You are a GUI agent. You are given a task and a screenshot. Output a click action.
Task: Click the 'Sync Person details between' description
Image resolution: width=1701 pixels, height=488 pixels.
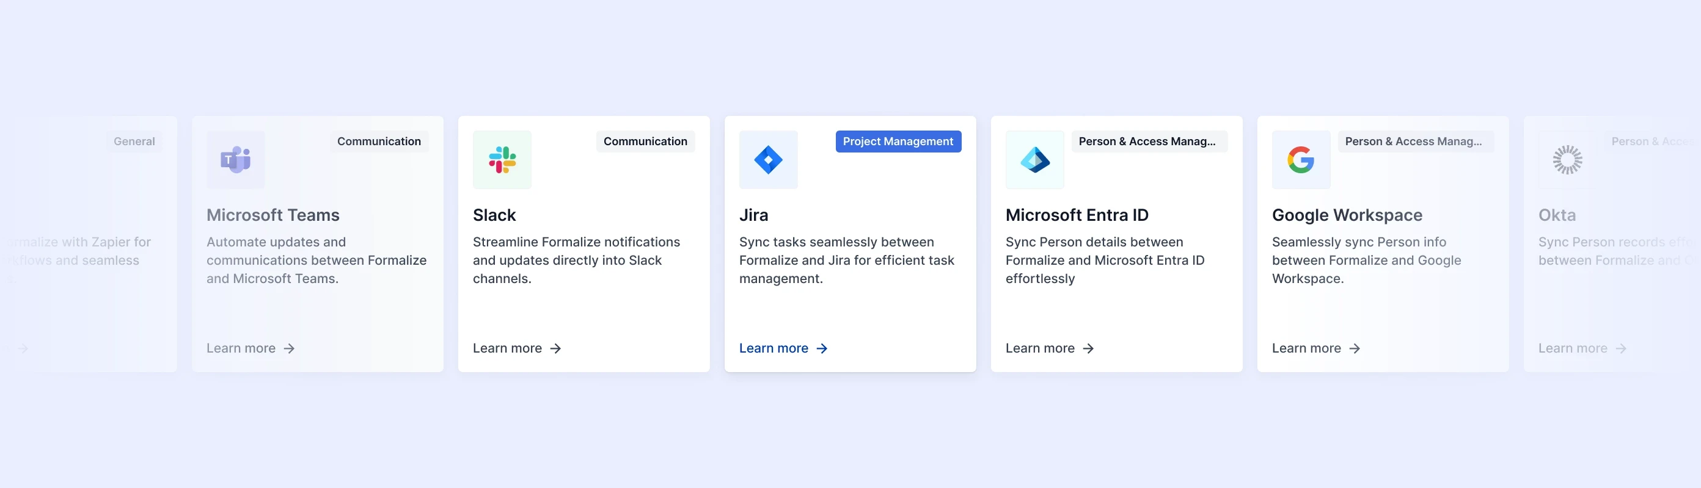click(x=1105, y=260)
